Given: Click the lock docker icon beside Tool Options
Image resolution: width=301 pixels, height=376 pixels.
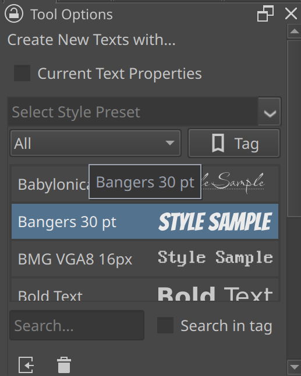Looking at the screenshot, I should pos(14,14).
